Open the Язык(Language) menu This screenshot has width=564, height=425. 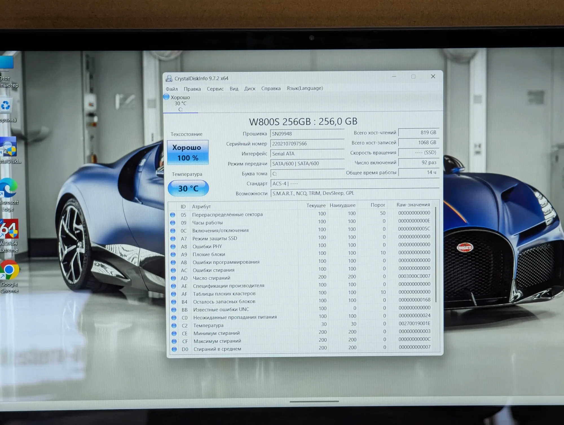click(305, 88)
